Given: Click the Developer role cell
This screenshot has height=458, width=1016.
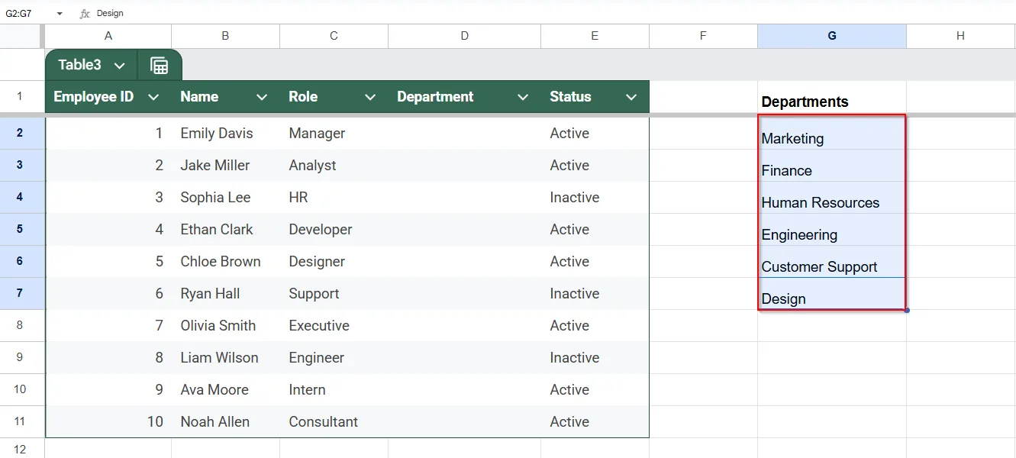Looking at the screenshot, I should coord(334,229).
